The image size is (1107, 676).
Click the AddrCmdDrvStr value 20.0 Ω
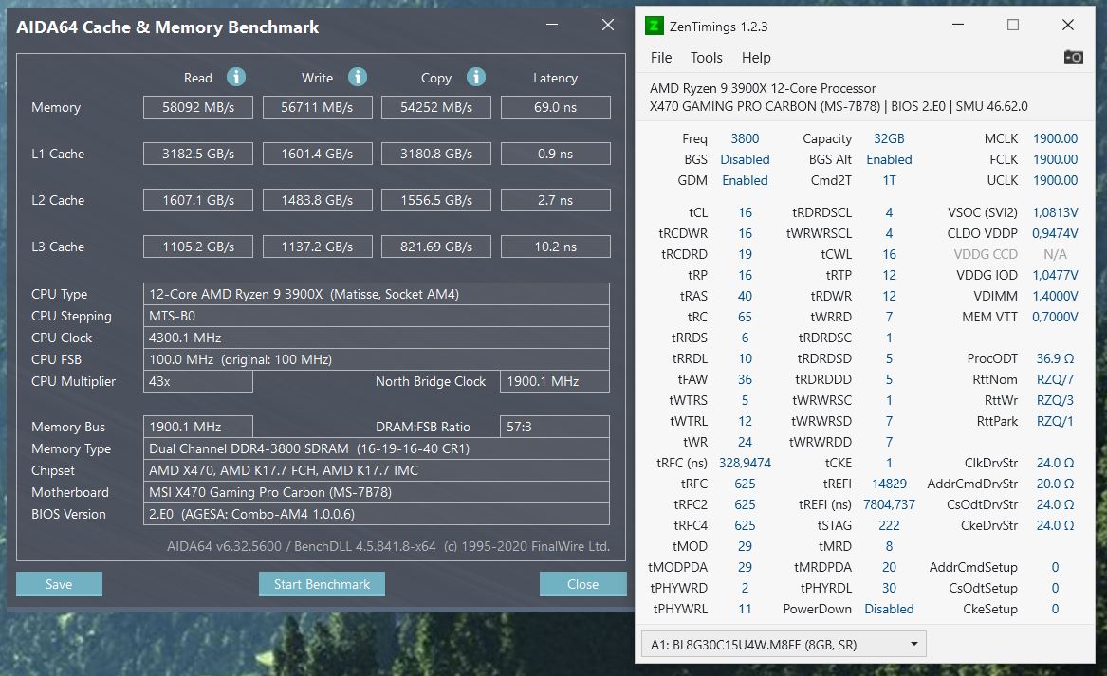click(x=1055, y=484)
